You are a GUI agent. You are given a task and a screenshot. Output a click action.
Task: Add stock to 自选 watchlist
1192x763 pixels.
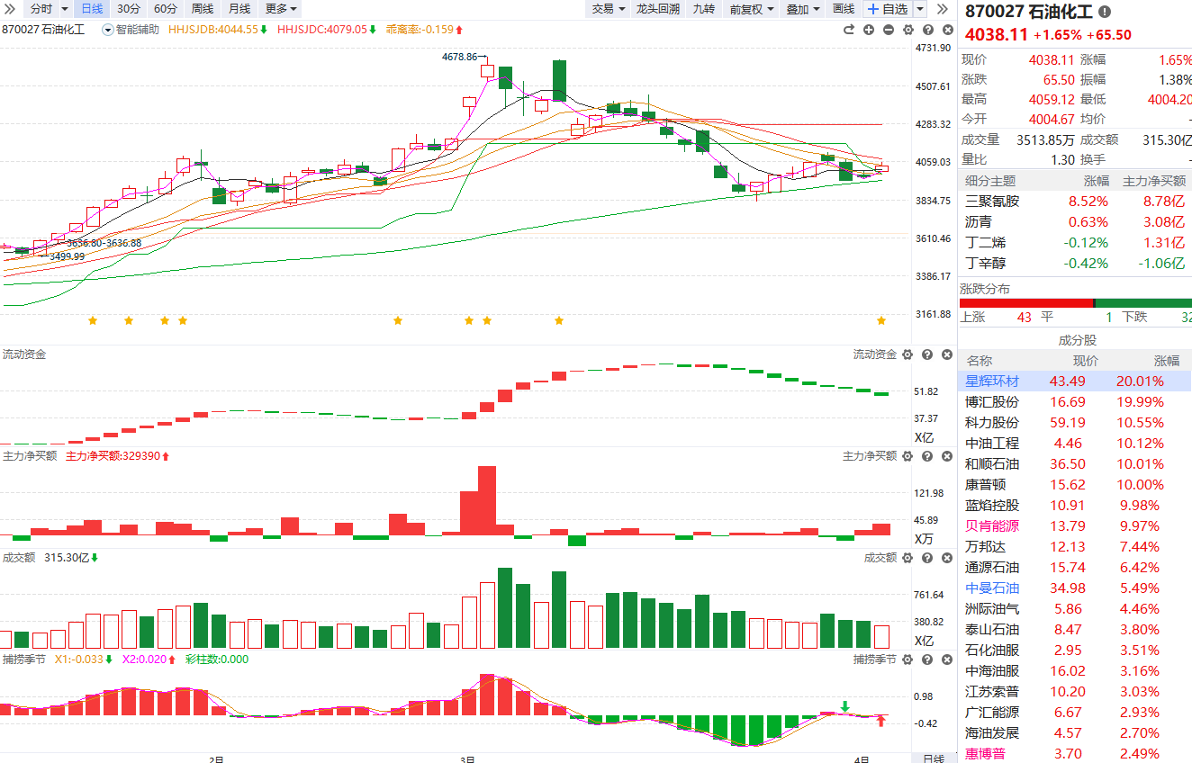[888, 9]
